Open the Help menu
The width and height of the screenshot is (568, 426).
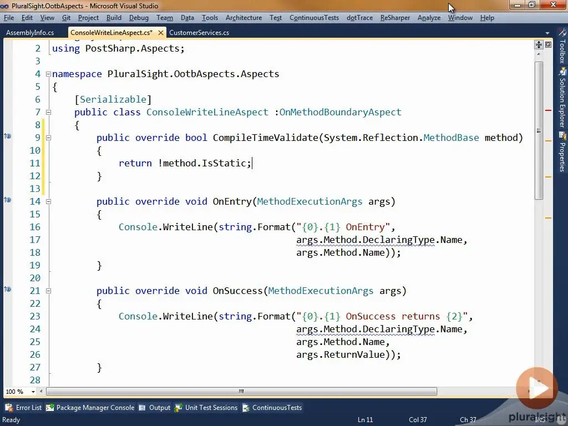point(487,18)
